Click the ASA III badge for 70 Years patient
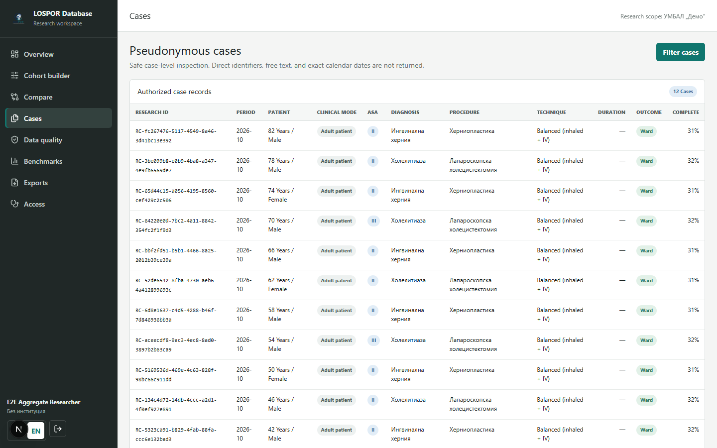This screenshot has height=448, width=717. (373, 221)
